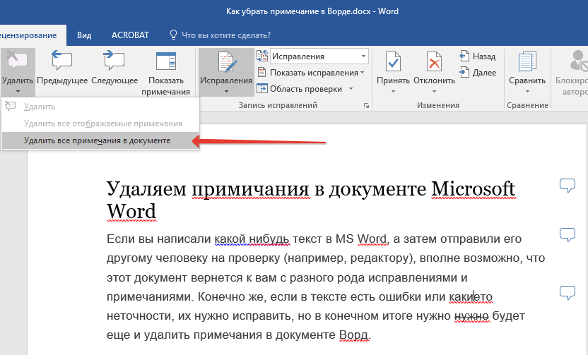Click the Next comment icon (Следующее)
The image size is (588, 355).
click(114, 62)
